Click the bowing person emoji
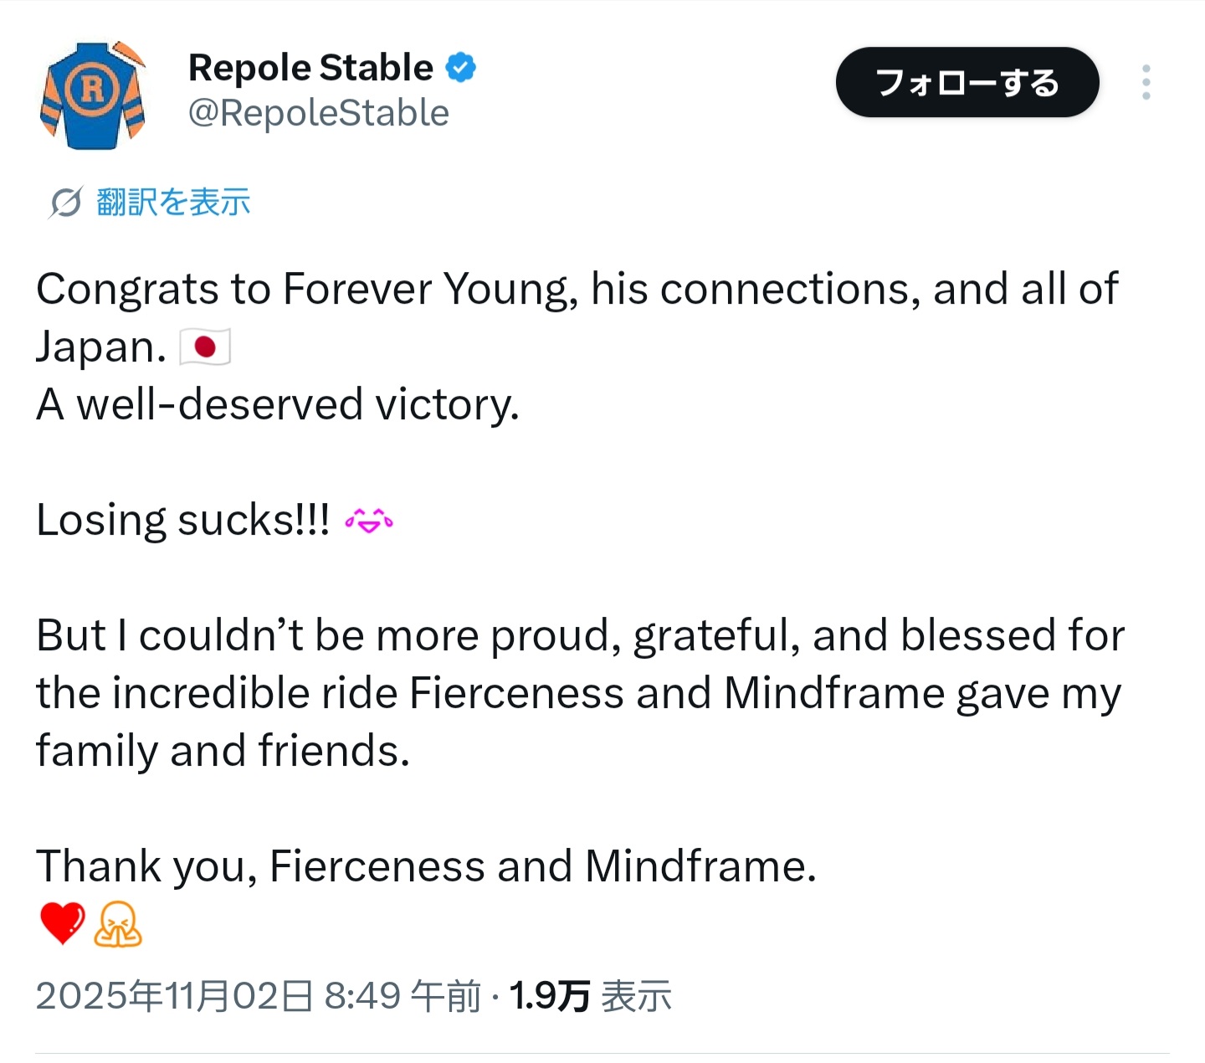This screenshot has height=1063, width=1205. point(118,923)
